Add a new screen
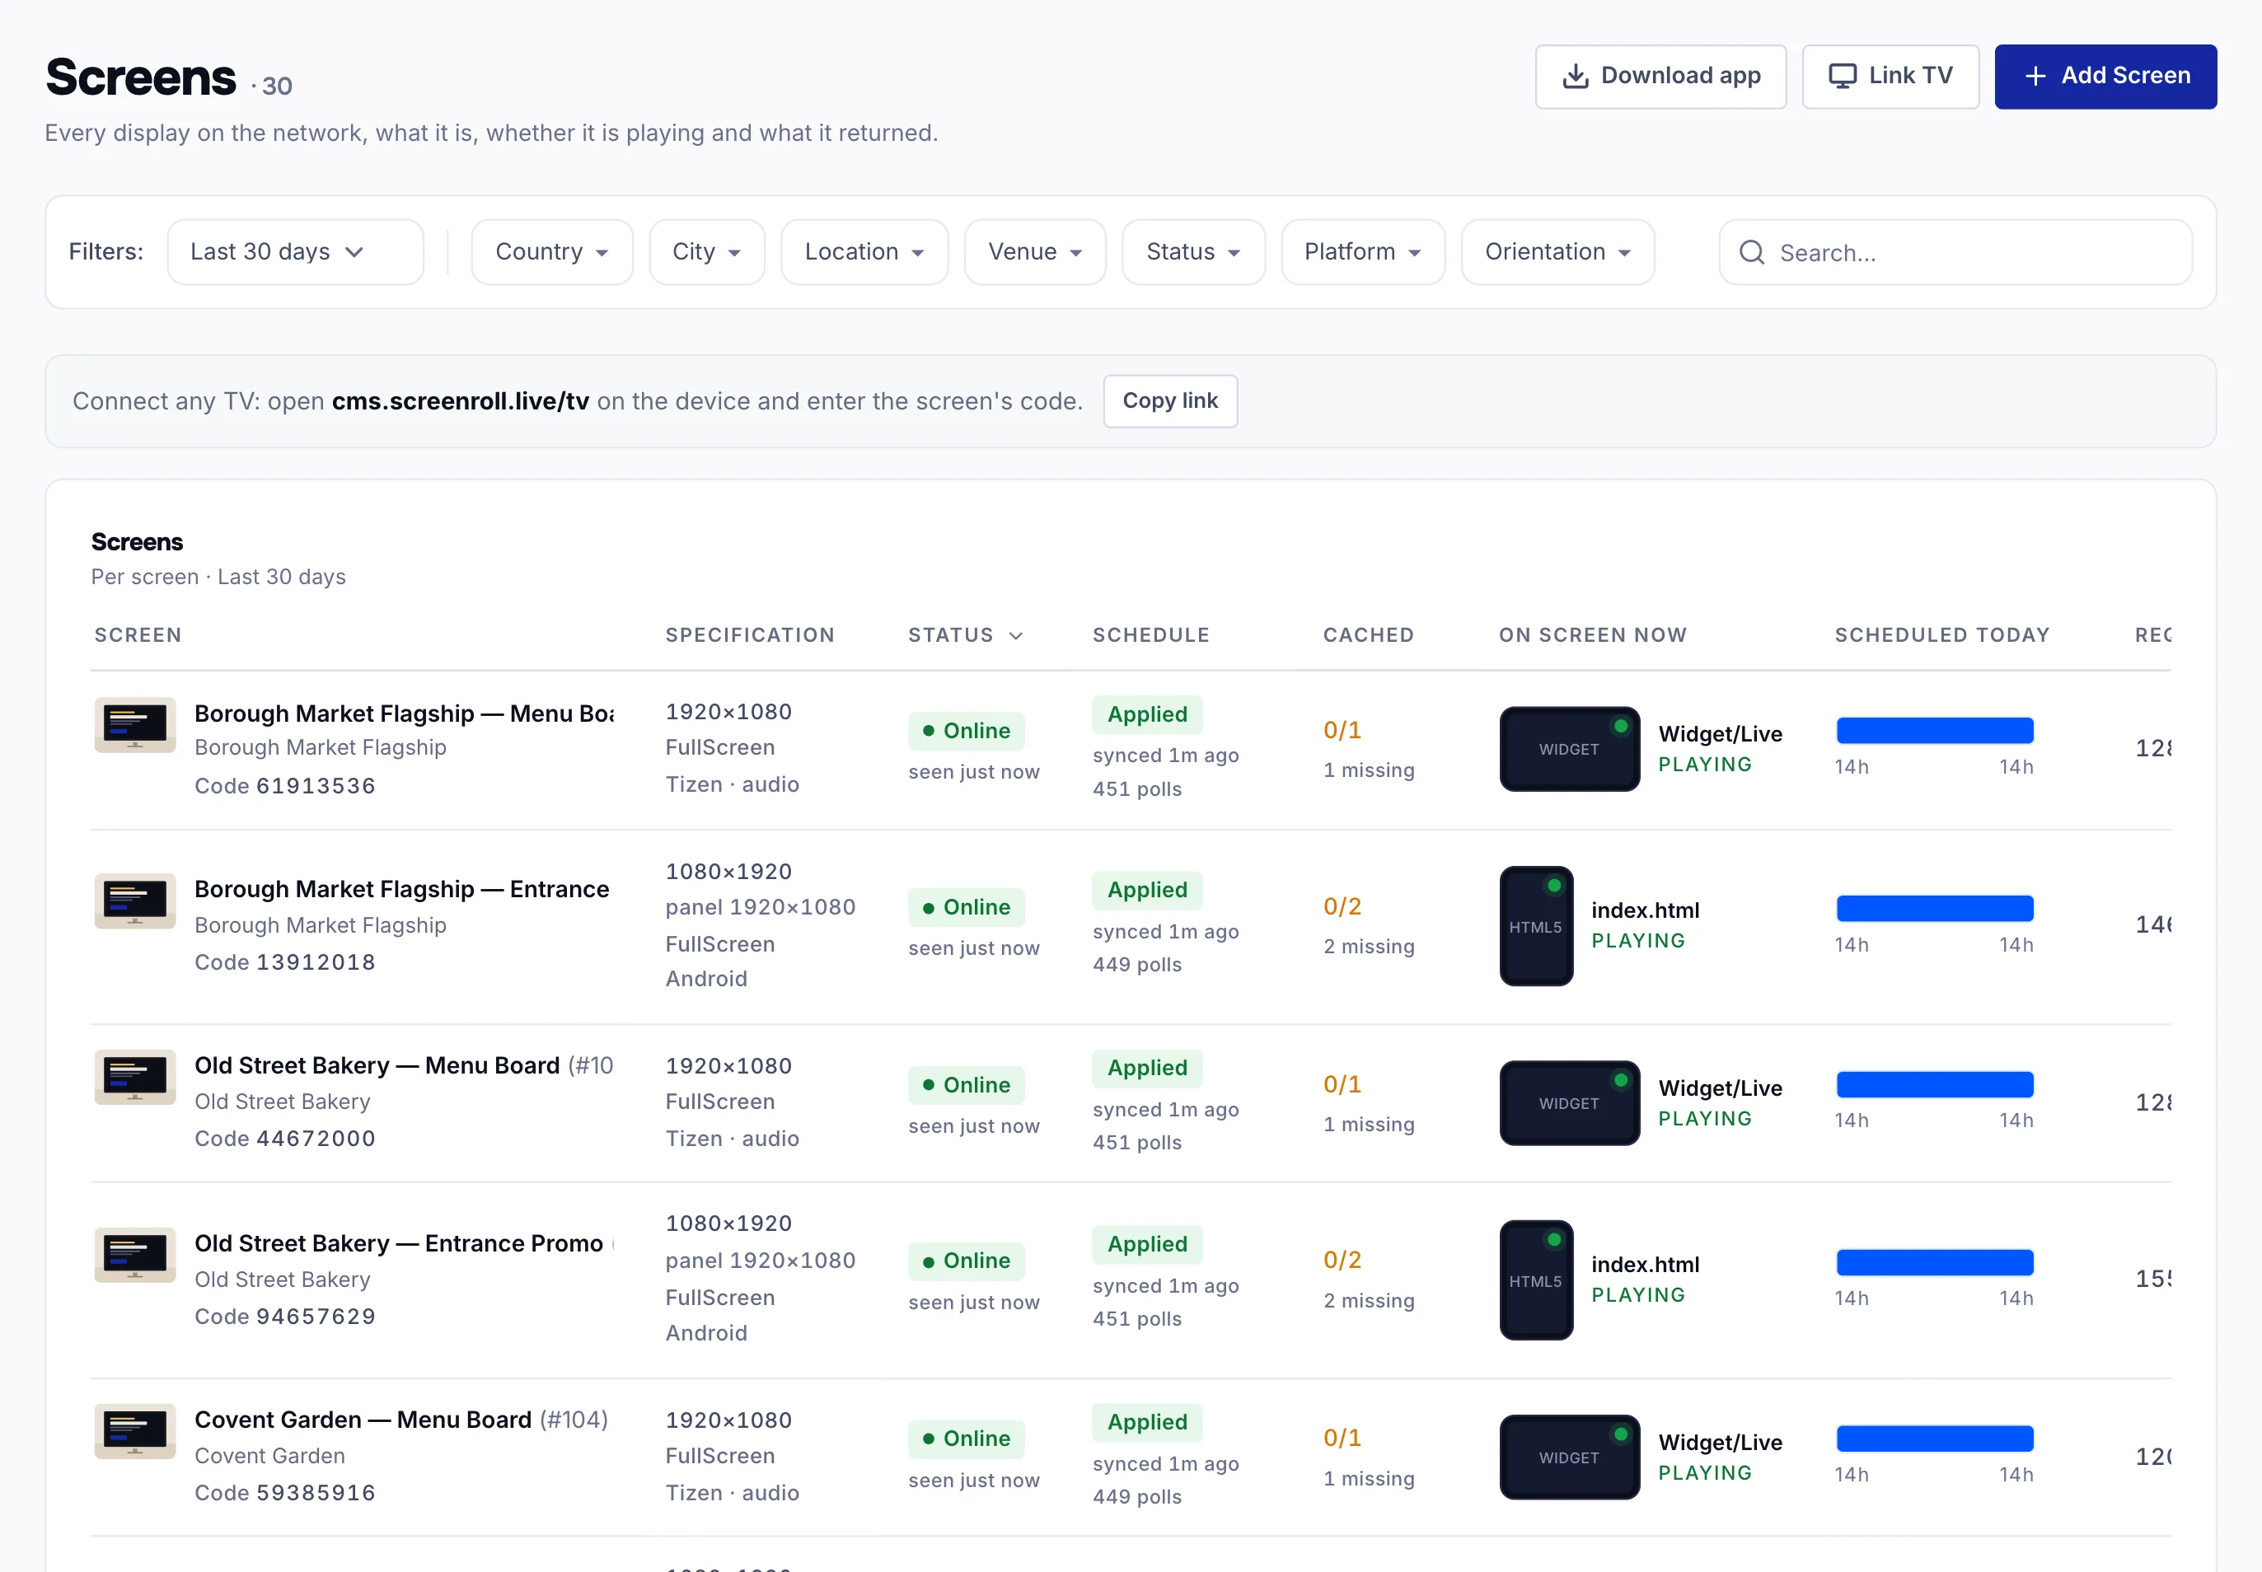The width and height of the screenshot is (2262, 1572). pos(2105,76)
